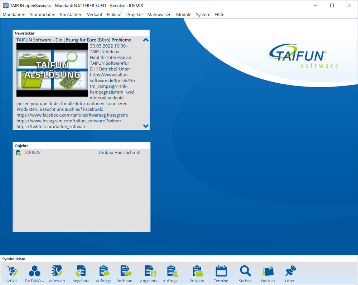Image resolution: width=358 pixels, height=285 pixels.
Task: Click the '30.03.2022 10:00' news date
Action: pos(108,46)
